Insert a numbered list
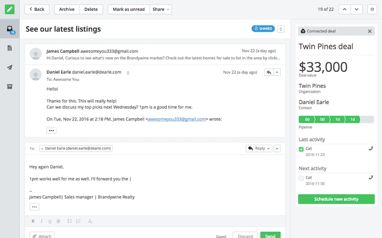The image size is (382, 238). [x=78, y=221]
